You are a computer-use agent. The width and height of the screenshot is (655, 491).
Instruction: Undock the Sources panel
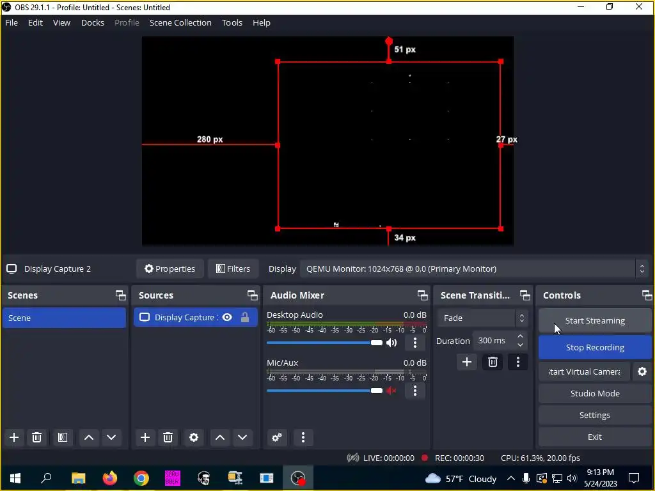[x=252, y=295]
